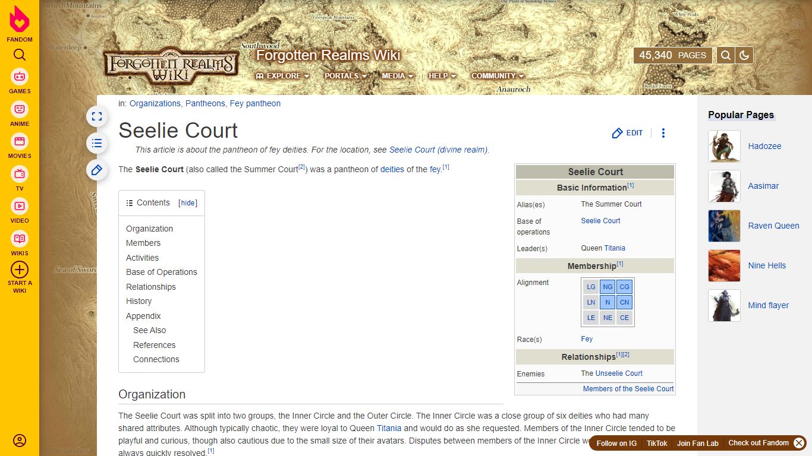Viewport: 812px width, 456px height.
Task: Click the CG alignment cell
Action: pos(624,287)
